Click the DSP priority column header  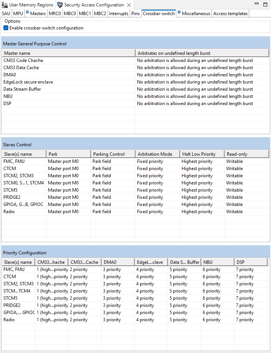(x=251, y=262)
